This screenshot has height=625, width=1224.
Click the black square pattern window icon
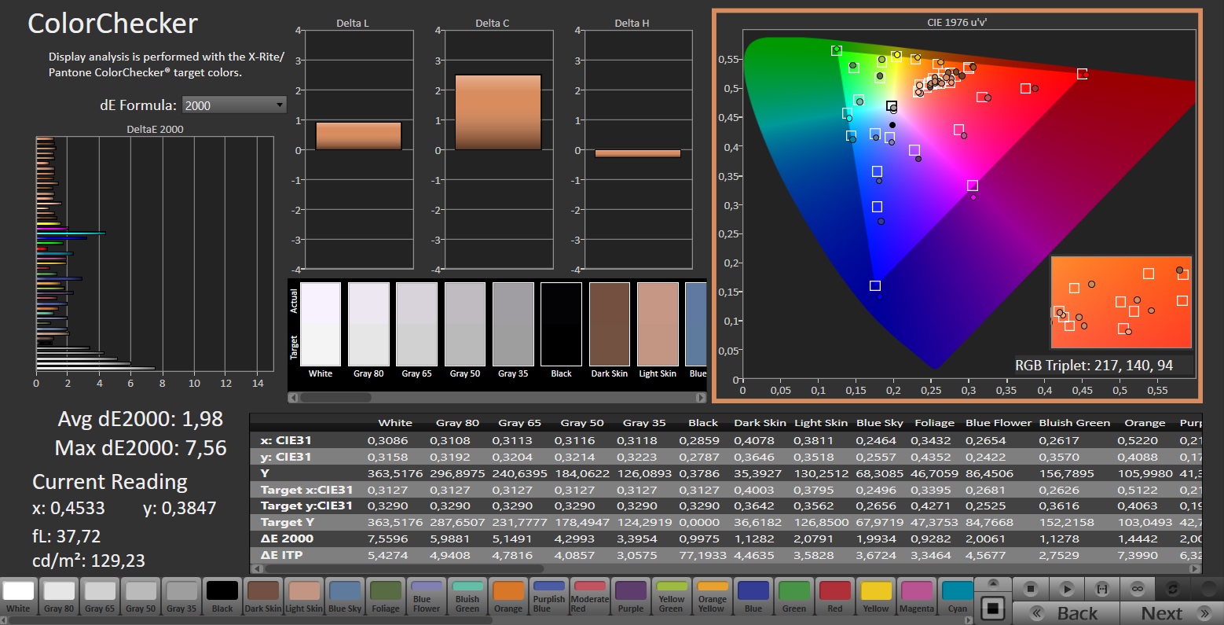coord(993,608)
